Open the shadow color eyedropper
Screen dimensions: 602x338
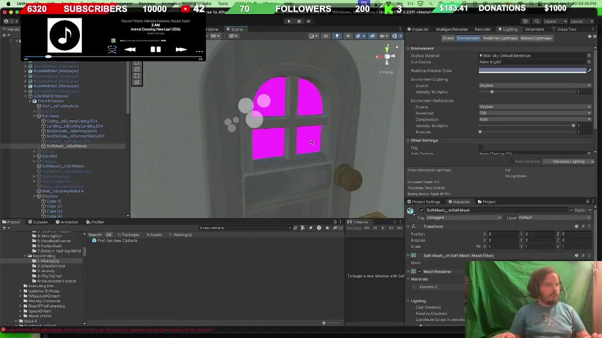[589, 70]
